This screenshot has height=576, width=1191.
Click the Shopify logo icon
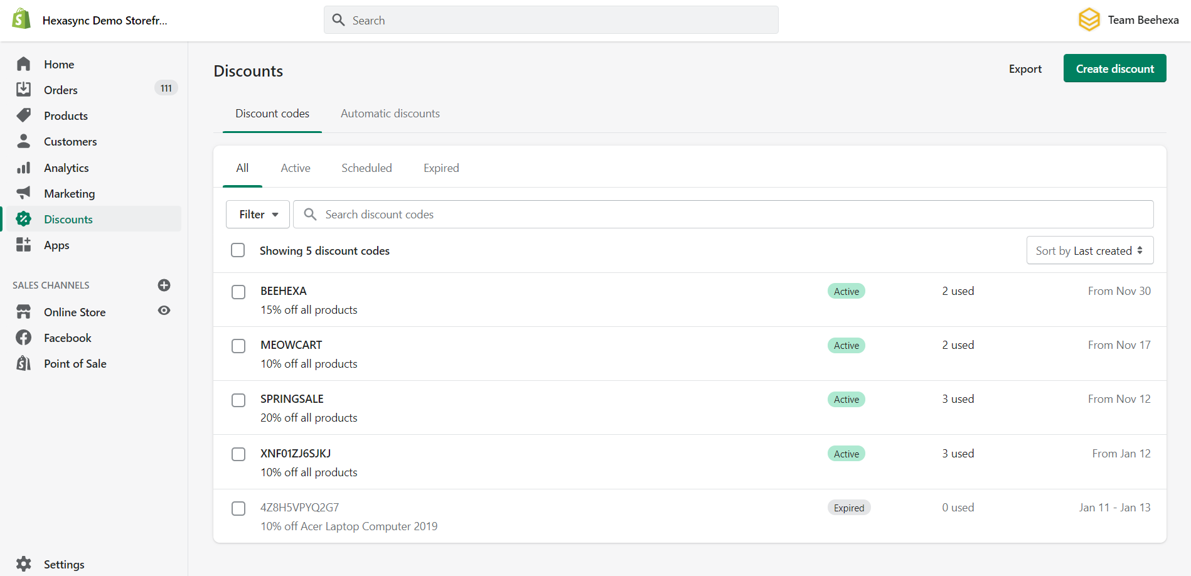point(21,19)
